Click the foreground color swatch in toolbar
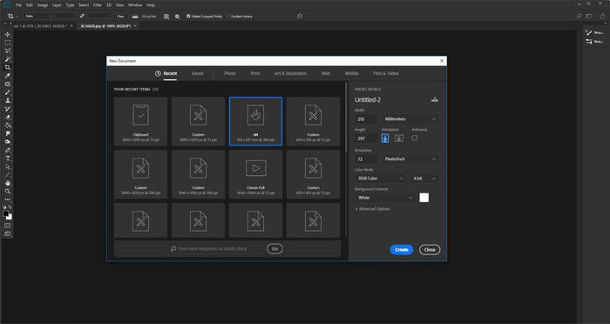610x324 pixels. pos(5,213)
